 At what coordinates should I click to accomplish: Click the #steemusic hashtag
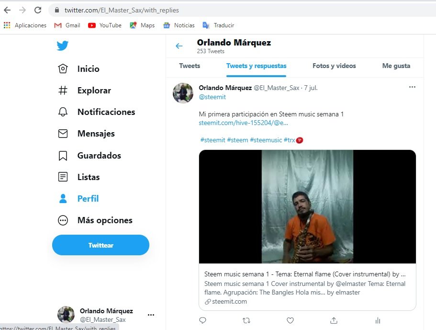[266, 140]
